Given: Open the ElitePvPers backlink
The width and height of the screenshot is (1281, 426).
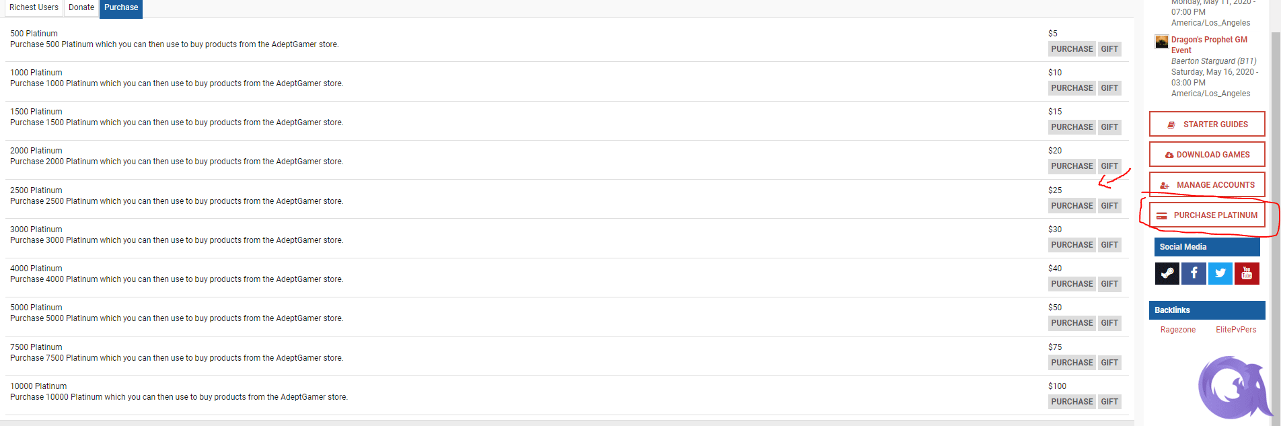Looking at the screenshot, I should [x=1236, y=330].
